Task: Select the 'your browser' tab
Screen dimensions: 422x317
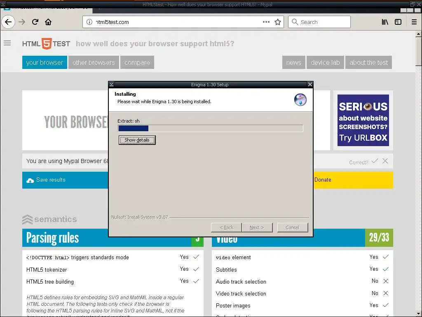Action: pos(45,62)
